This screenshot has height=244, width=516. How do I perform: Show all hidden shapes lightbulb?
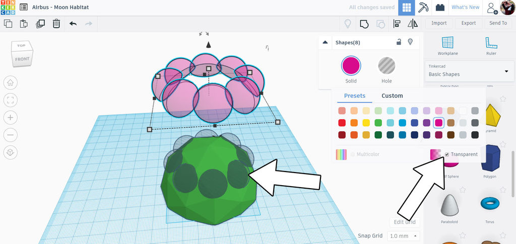(x=348, y=24)
